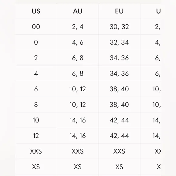The height and width of the screenshot is (176, 176).
Task: Click the AU column header
Action: pos(78,11)
